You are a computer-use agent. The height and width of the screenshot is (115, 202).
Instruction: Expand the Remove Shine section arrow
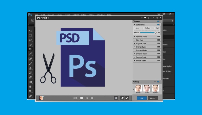[134, 37]
